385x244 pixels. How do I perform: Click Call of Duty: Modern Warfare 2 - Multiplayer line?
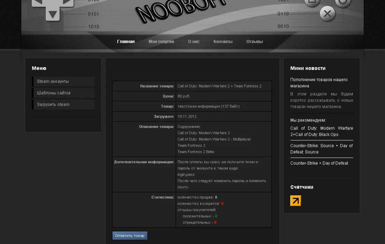coord(214,139)
